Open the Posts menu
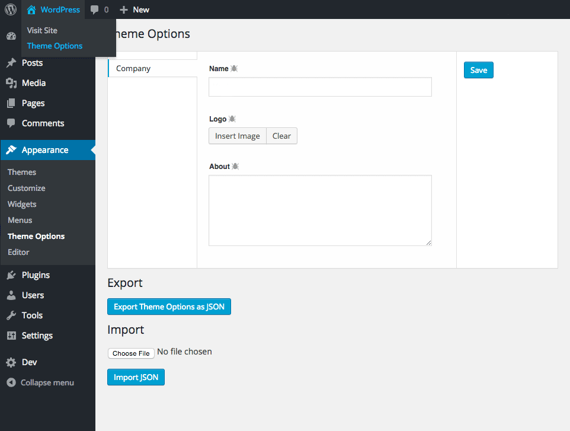 tap(47, 63)
